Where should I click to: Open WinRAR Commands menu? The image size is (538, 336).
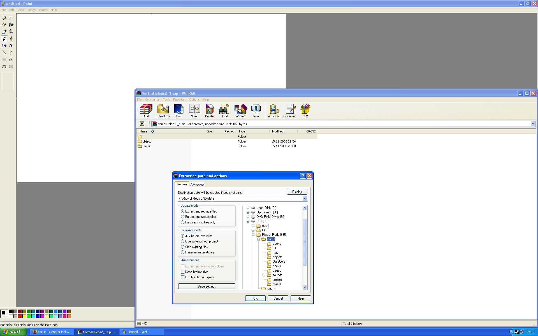[152, 99]
